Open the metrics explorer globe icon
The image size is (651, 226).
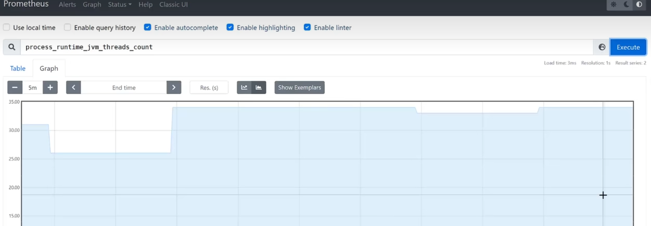point(602,47)
